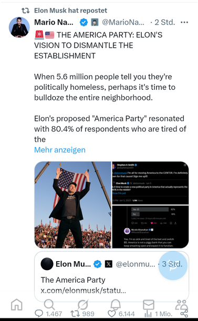Tap the Elon Musk hat repostet label
The height and width of the screenshot is (321, 198).
pyautogui.click(x=70, y=11)
